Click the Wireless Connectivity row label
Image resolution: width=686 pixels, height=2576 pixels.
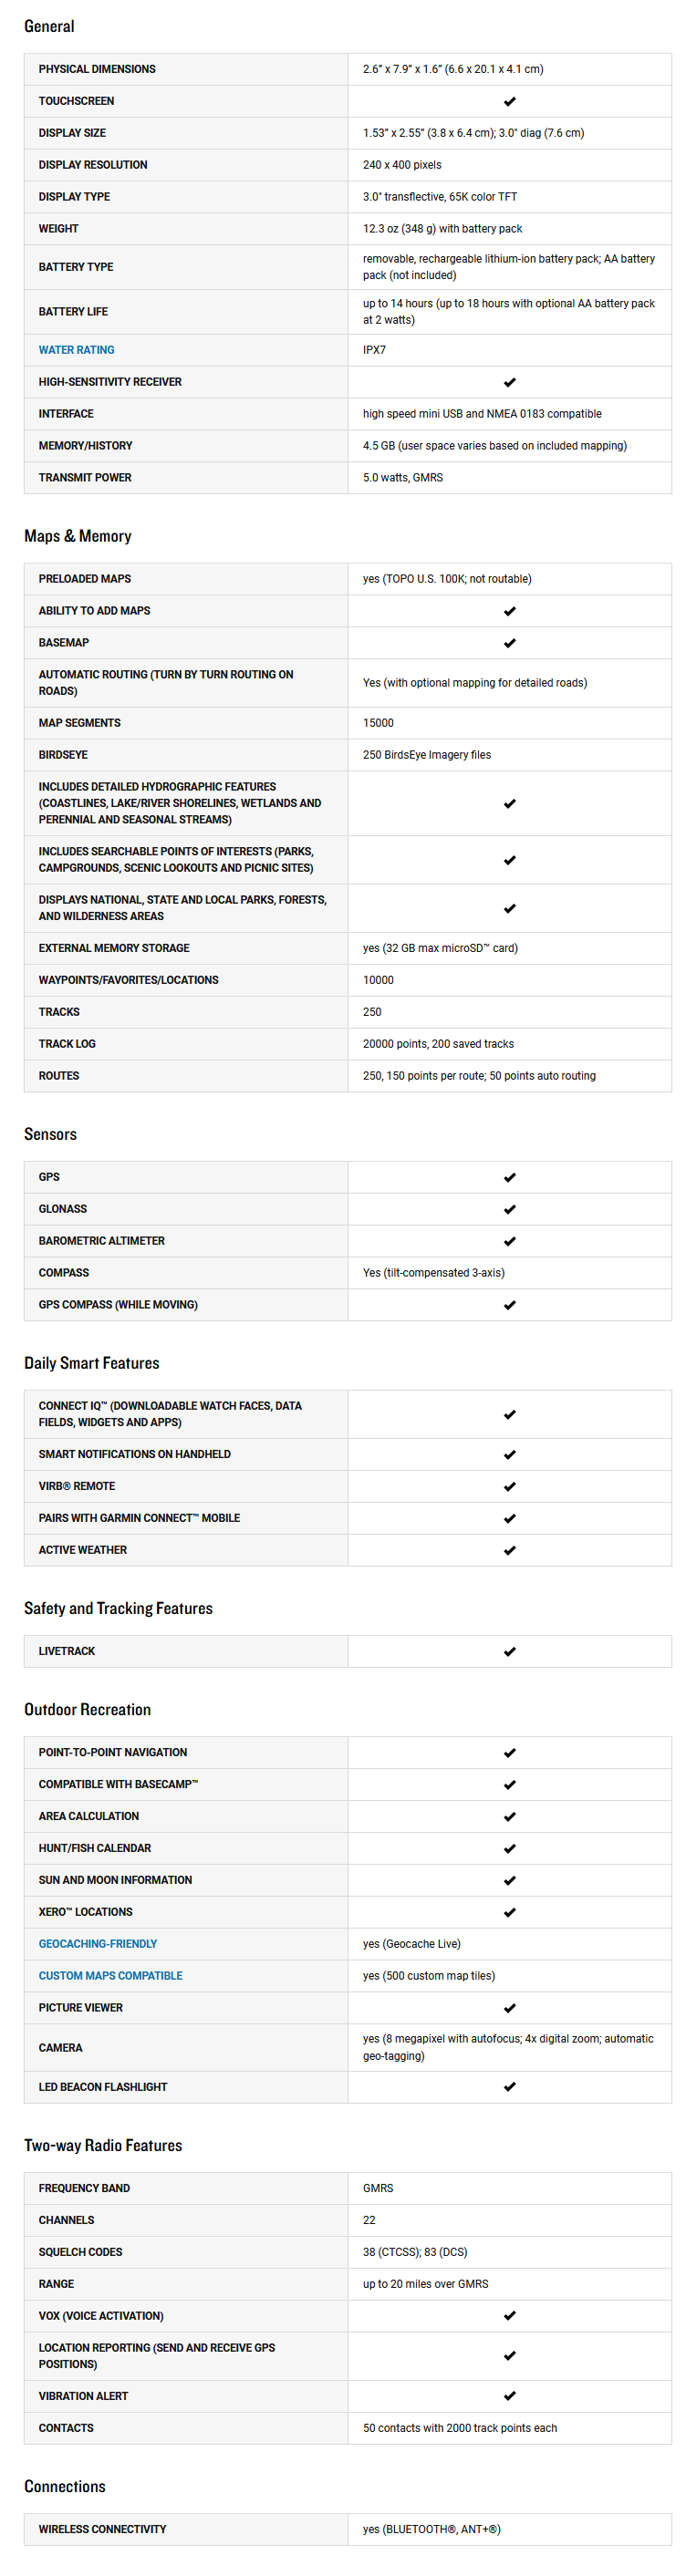[102, 2529]
